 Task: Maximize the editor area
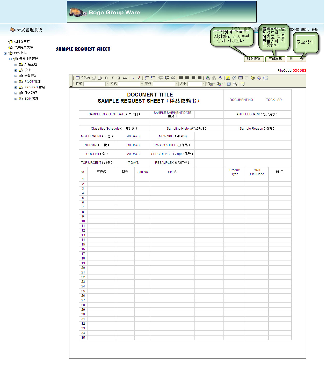click(229, 84)
